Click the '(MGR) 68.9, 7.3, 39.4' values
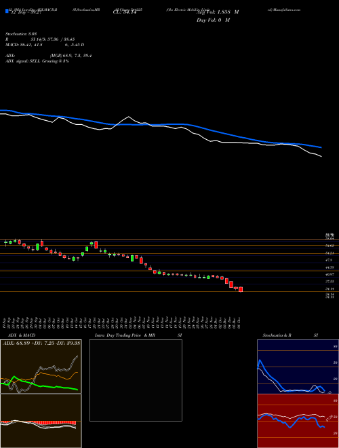The height and width of the screenshot is (448, 339). 71,56
